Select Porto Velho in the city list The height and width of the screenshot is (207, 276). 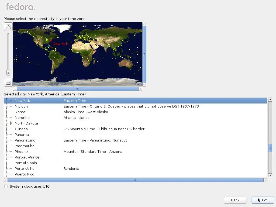[25, 169]
